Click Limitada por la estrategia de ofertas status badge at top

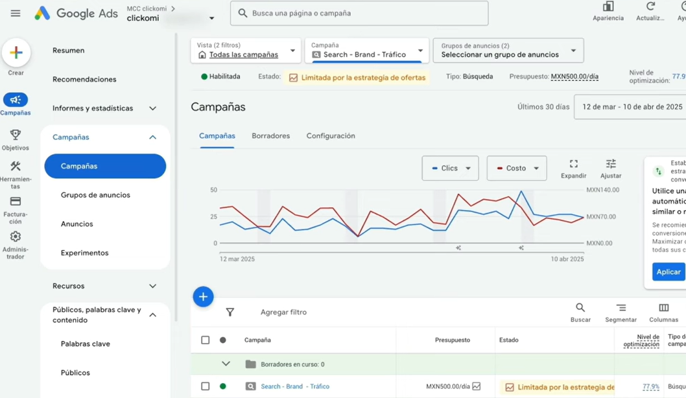tap(357, 78)
